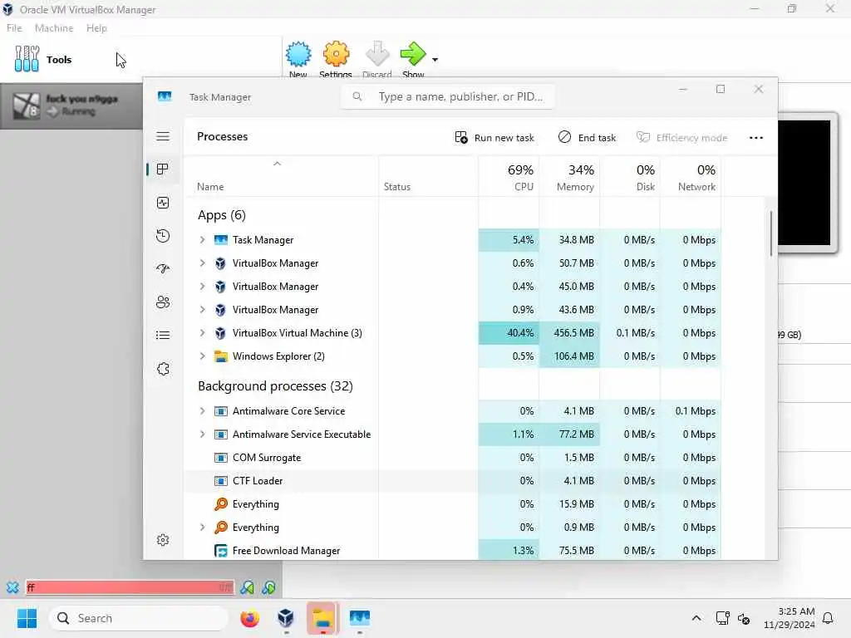The image size is (851, 638).
Task: Open Task Manager hamburger navigation menu
Action: tap(163, 136)
